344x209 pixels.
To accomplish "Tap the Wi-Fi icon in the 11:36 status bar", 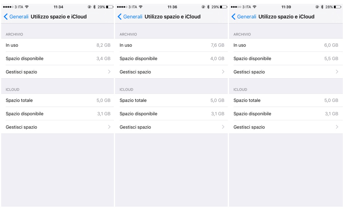I will pyautogui.click(x=141, y=7).
